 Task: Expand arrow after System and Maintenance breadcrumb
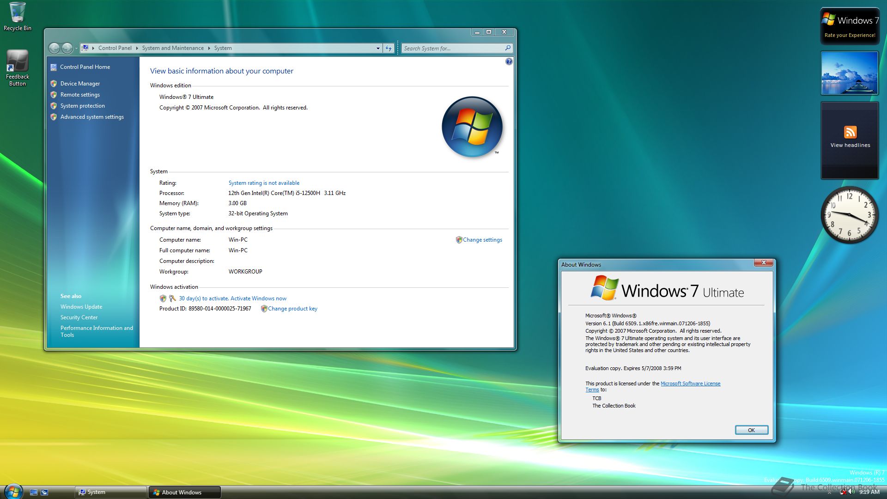[209, 48]
